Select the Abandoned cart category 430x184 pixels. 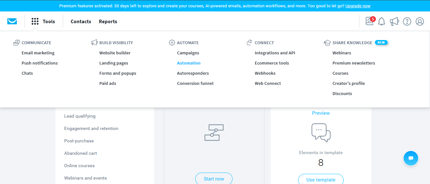click(80, 153)
